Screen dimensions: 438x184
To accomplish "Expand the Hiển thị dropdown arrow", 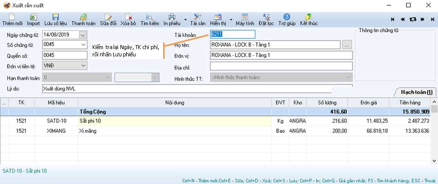I will (231, 19).
